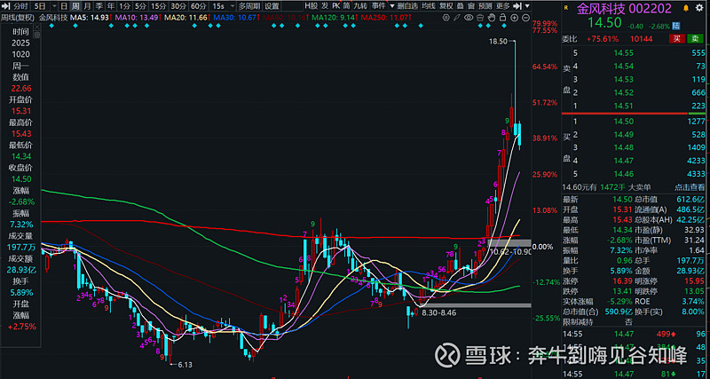This screenshot has height=379, width=710.
Task: Click the 18.50 high price marker
Action: [x=498, y=41]
